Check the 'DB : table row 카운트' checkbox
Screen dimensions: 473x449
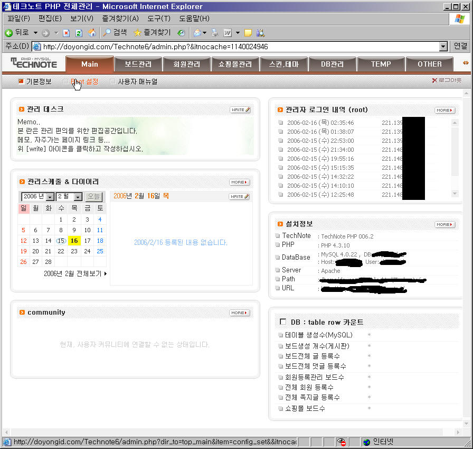(x=282, y=322)
